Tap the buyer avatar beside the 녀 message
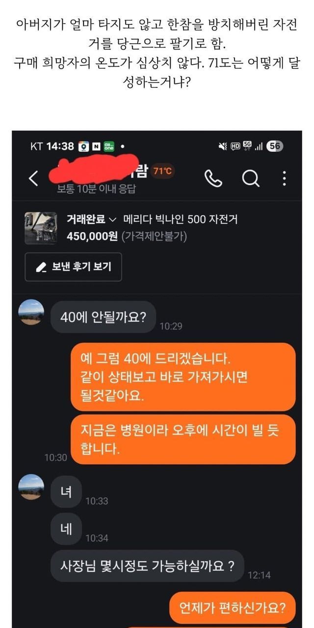Viewport: 314px width, 628px height. (x=31, y=487)
